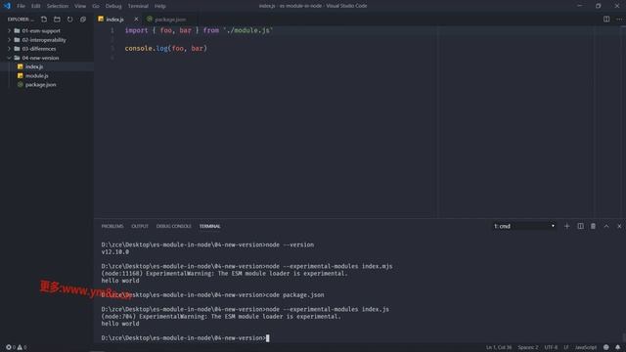Image resolution: width=626 pixels, height=352 pixels.
Task: Kill terminal using trash icon
Action: click(593, 226)
